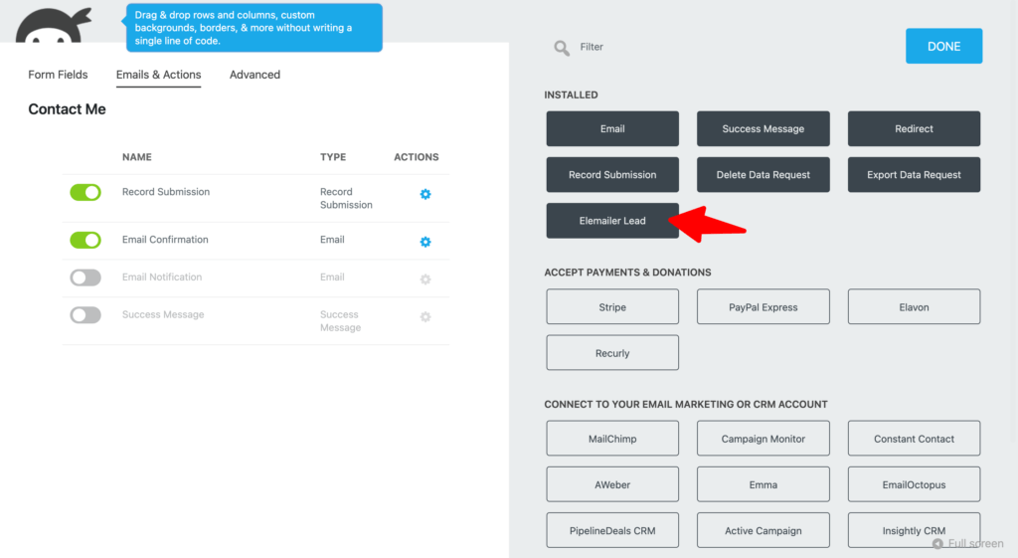The width and height of the screenshot is (1018, 558).
Task: Click the Email Notification action name
Action: click(162, 278)
